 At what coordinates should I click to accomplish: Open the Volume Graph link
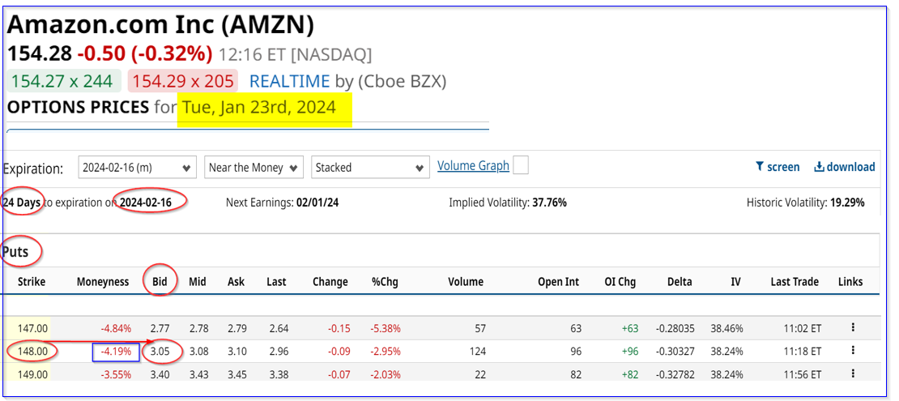(x=473, y=165)
